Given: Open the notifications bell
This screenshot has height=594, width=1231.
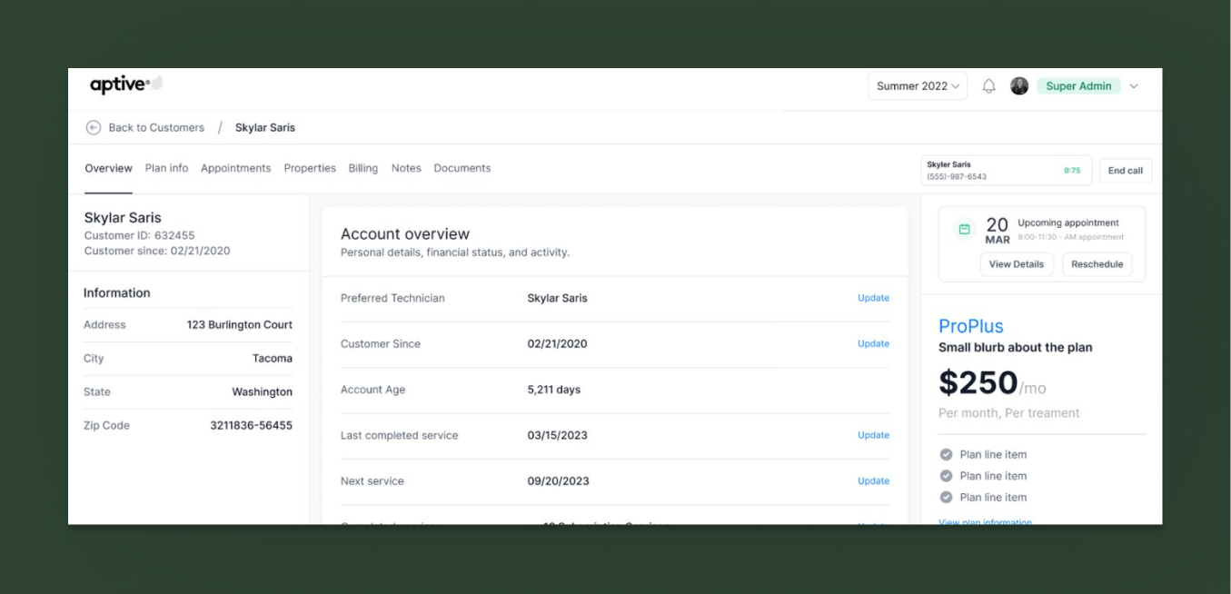Looking at the screenshot, I should pos(989,86).
